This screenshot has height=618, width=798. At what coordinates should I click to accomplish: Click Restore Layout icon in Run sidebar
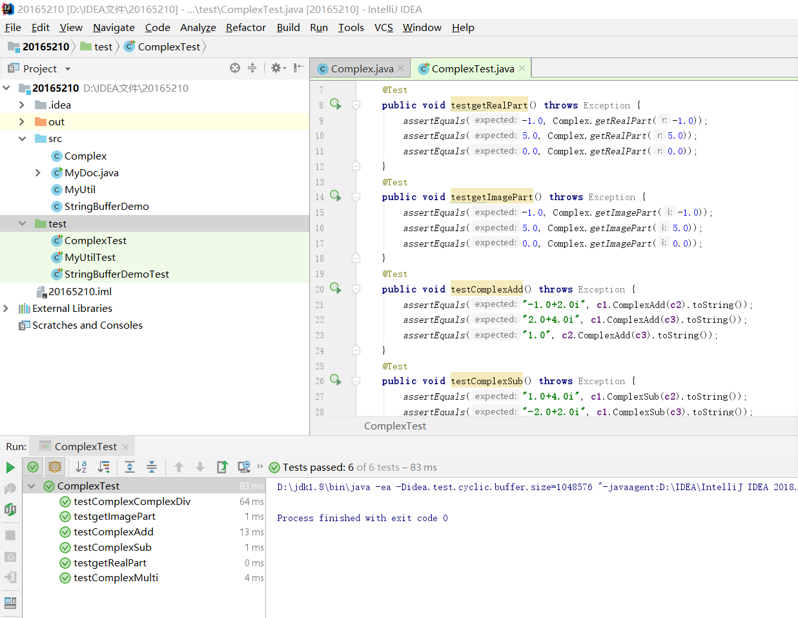click(x=10, y=603)
